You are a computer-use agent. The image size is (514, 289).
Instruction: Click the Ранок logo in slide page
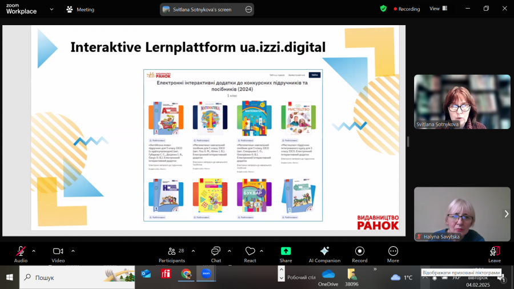click(x=159, y=75)
